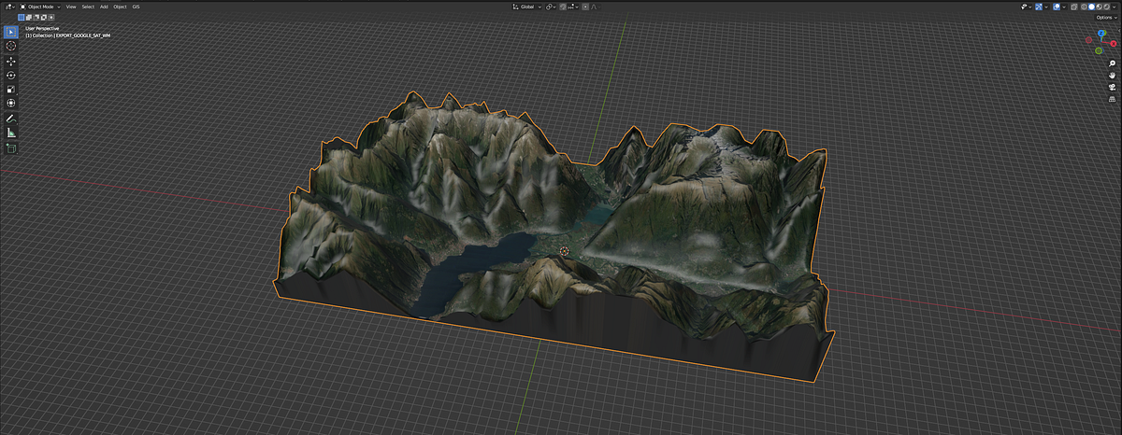
Task: Click the green negative Y gizmo ball
Action: point(1099,50)
